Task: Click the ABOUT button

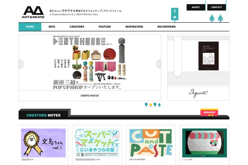Action: [x=196, y=7]
